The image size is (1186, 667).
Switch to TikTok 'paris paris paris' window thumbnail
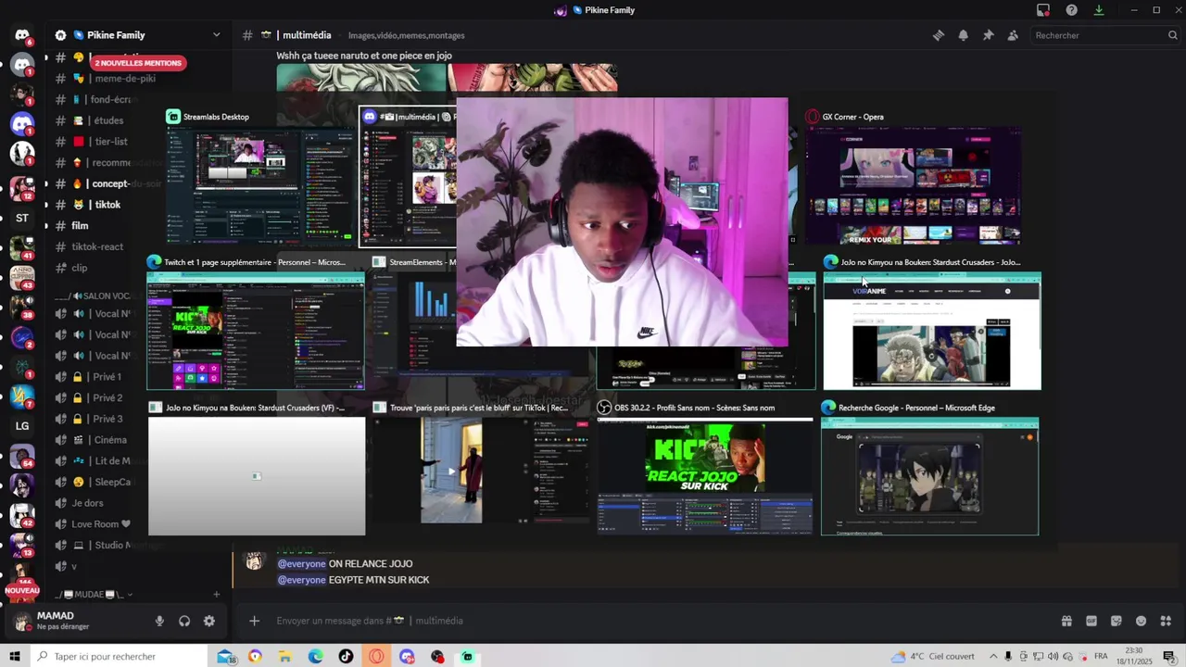click(481, 469)
